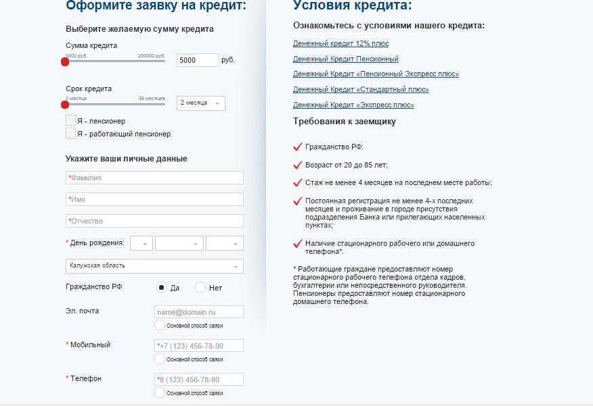The image size is (593, 406).
Task: Click the loan amount field showing 5000
Action: tap(198, 60)
